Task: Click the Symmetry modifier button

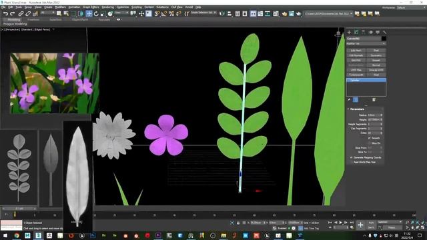Action: (376, 55)
